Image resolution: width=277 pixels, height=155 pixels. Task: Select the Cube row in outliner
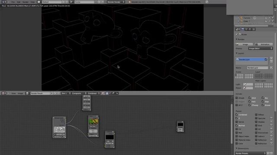point(246,21)
